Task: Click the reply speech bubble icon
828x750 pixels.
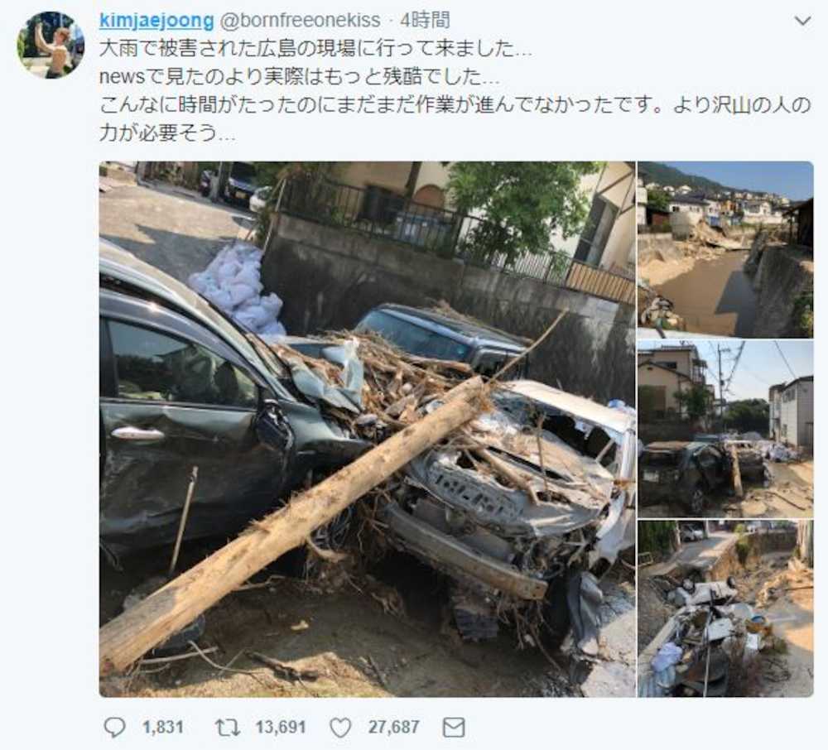Action: 114,728
